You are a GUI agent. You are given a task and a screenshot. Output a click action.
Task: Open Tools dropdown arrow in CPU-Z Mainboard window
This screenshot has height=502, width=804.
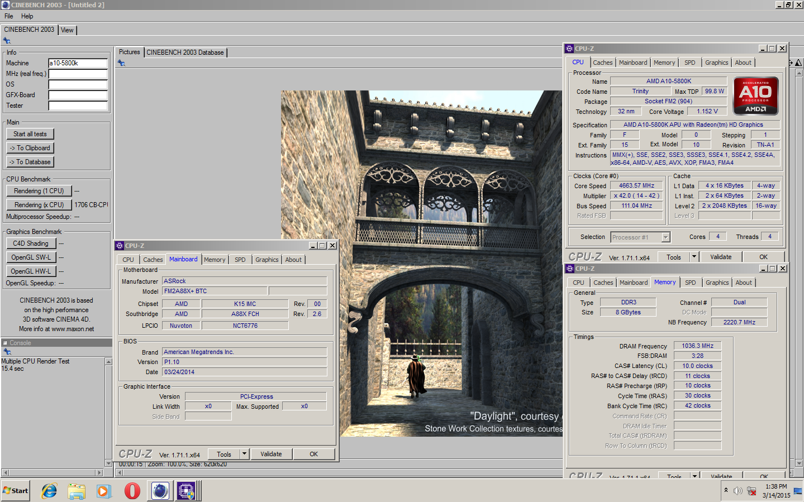click(244, 454)
